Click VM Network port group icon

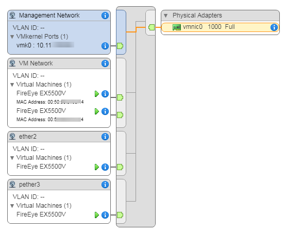click(12, 63)
